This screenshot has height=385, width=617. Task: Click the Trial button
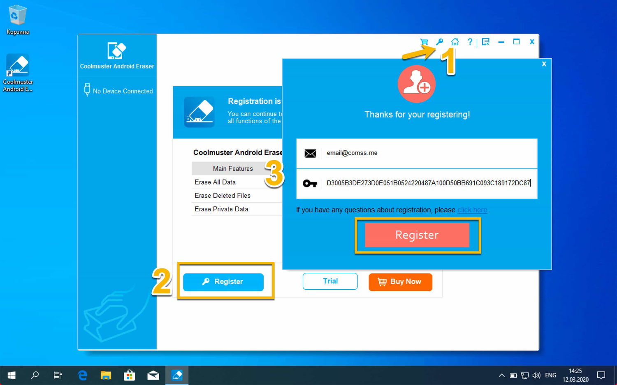[x=330, y=281]
